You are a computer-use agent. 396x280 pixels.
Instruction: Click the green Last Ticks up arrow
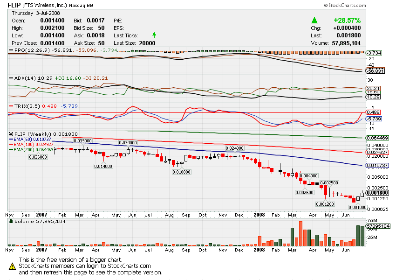pos(154,35)
